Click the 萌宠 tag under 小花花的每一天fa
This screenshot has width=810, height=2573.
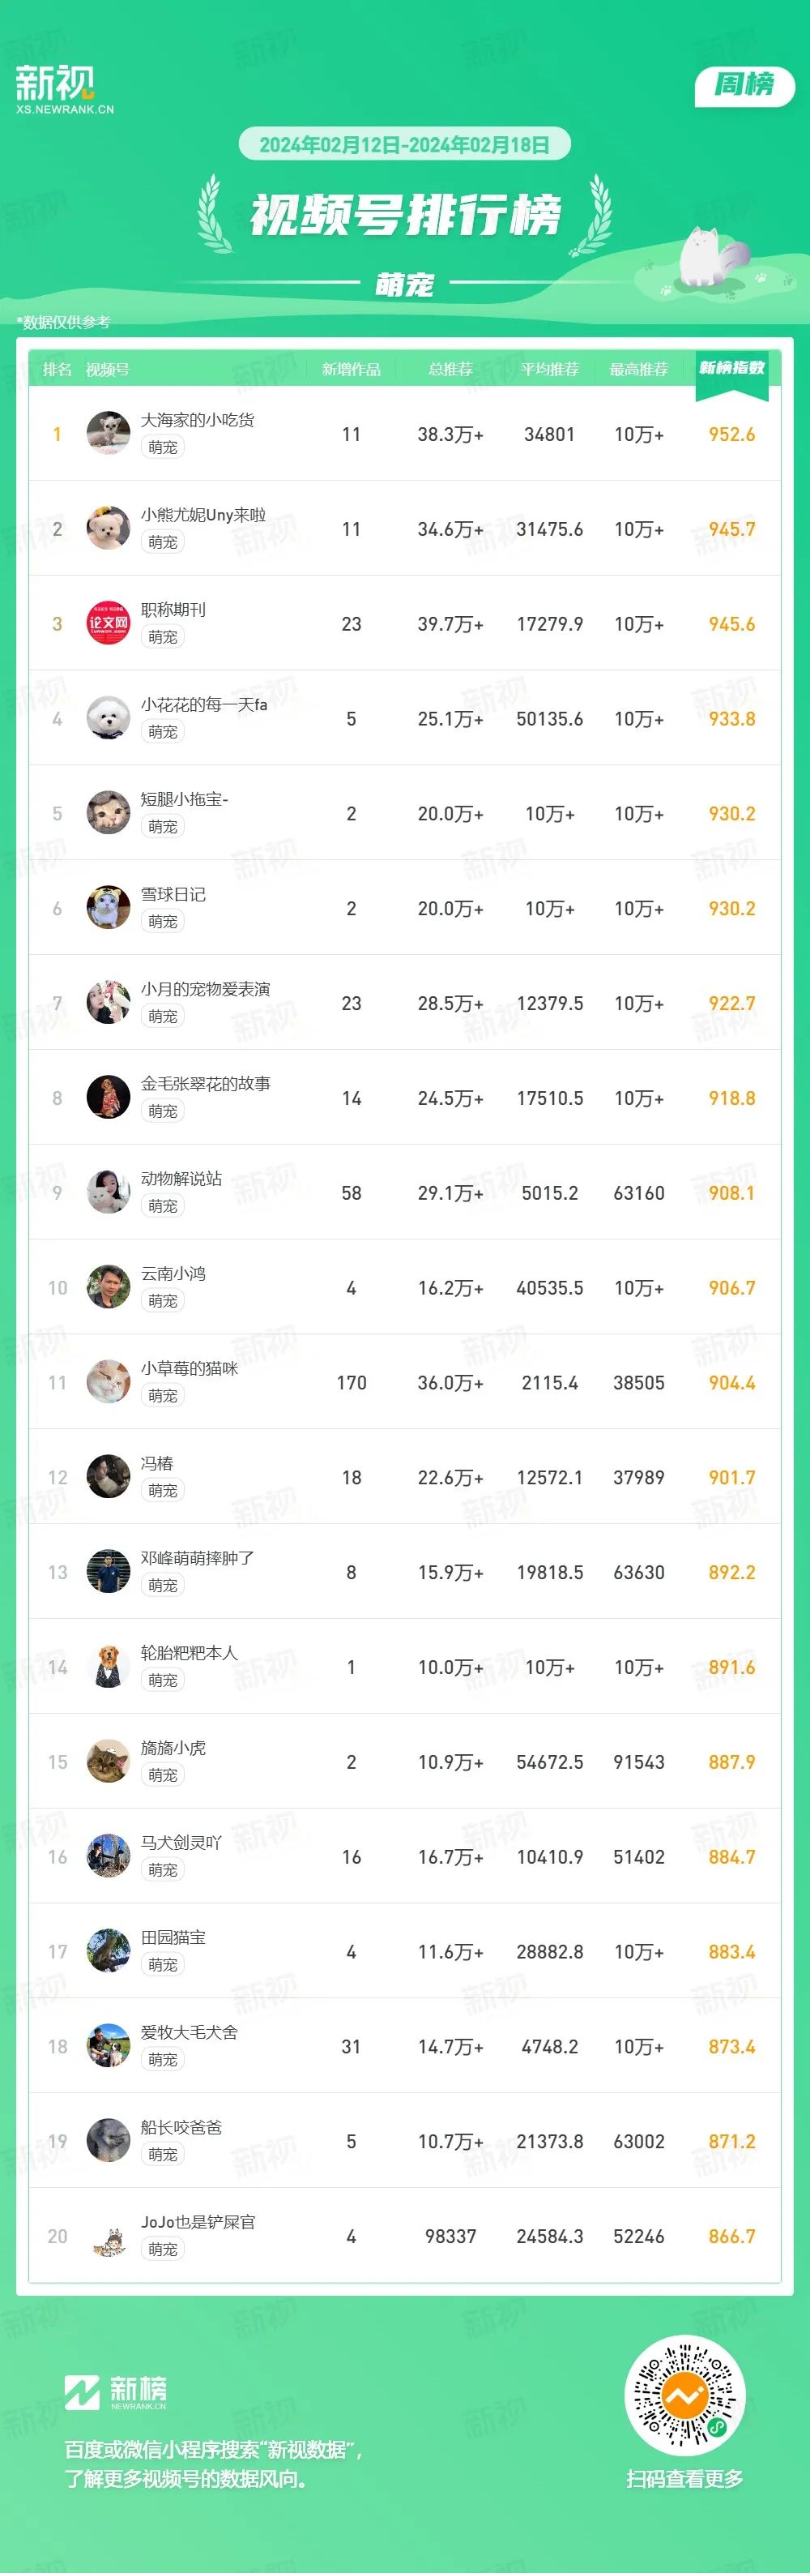[163, 732]
